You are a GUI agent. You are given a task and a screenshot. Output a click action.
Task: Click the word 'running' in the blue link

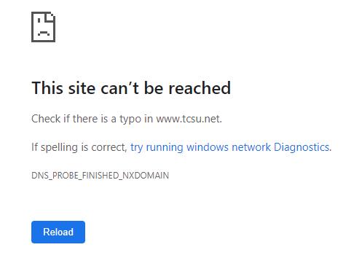click(x=165, y=147)
